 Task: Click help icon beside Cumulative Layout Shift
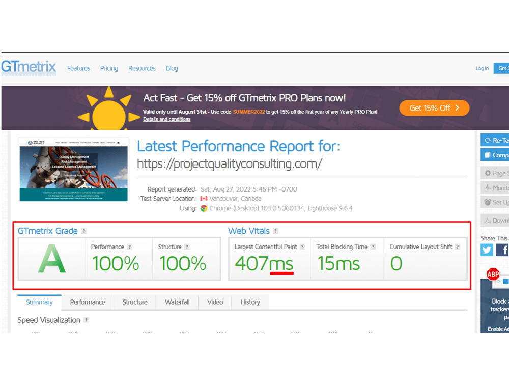(458, 247)
